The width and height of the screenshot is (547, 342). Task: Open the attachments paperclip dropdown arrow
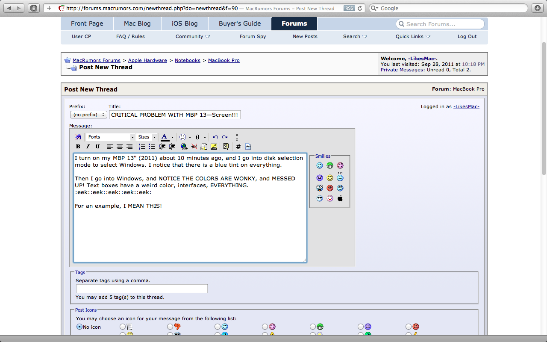[205, 137]
